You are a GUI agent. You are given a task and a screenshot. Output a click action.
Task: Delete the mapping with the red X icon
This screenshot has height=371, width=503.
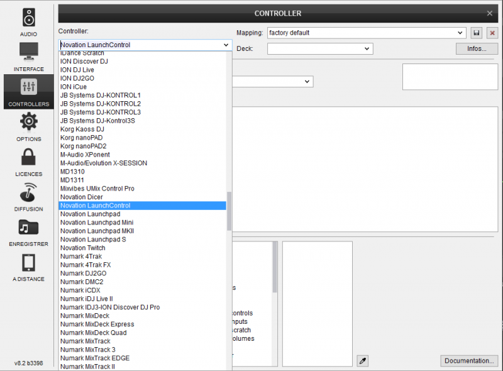tap(492, 33)
